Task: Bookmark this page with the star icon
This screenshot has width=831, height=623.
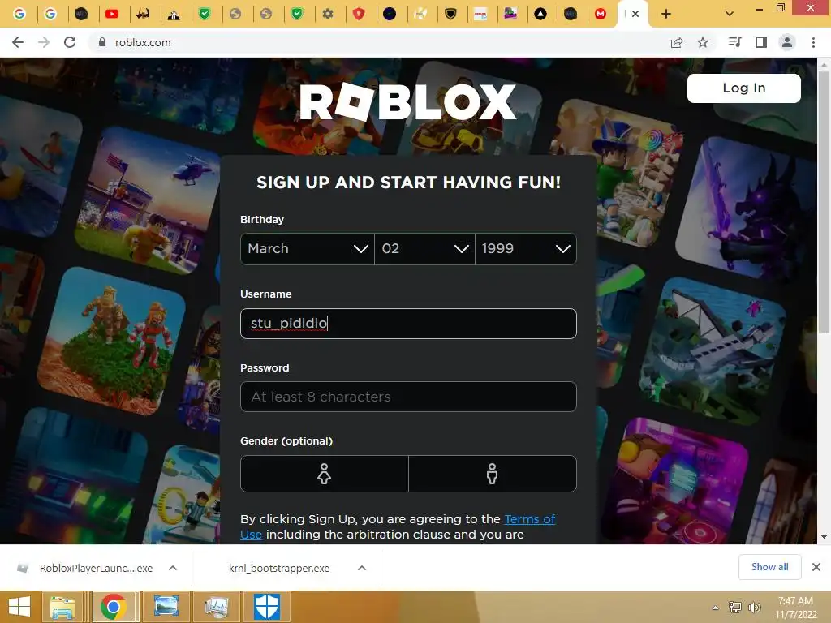Action: click(703, 42)
